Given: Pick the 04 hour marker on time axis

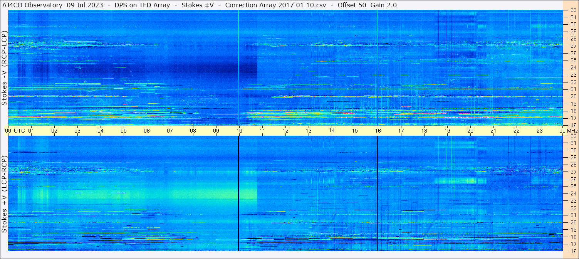Looking at the screenshot, I should coord(101,131).
